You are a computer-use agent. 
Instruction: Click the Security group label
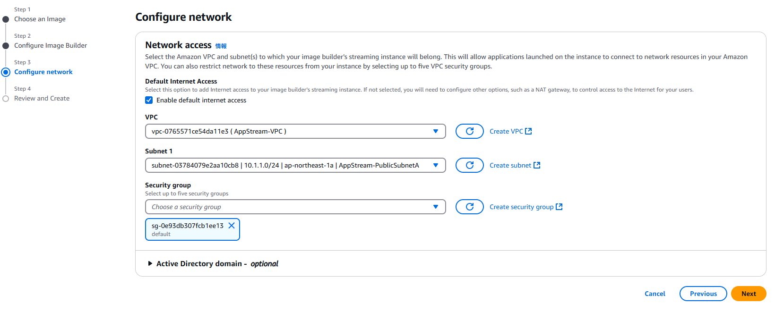pyautogui.click(x=168, y=185)
